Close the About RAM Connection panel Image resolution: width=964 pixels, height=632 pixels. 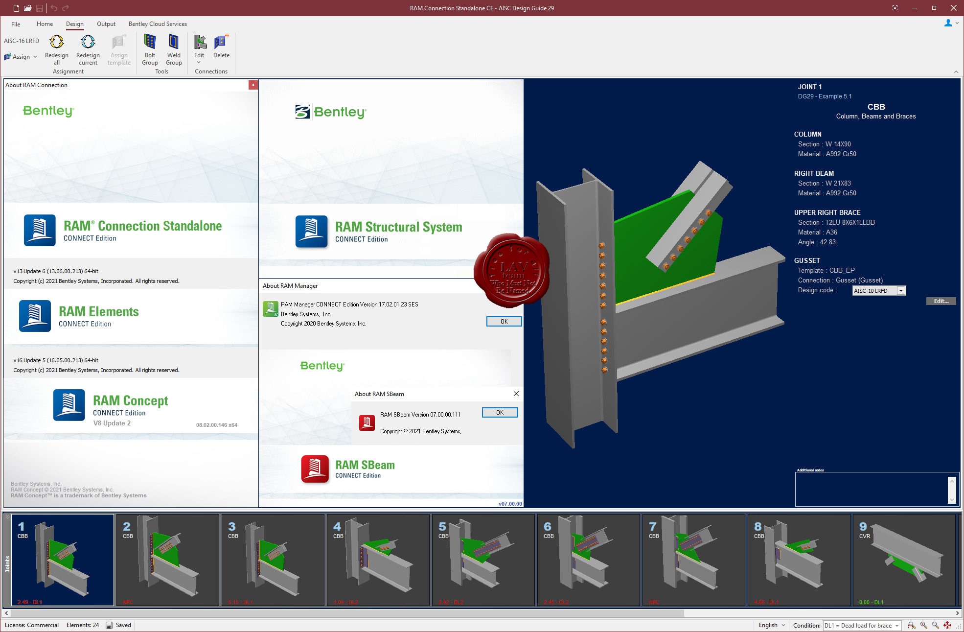click(253, 85)
